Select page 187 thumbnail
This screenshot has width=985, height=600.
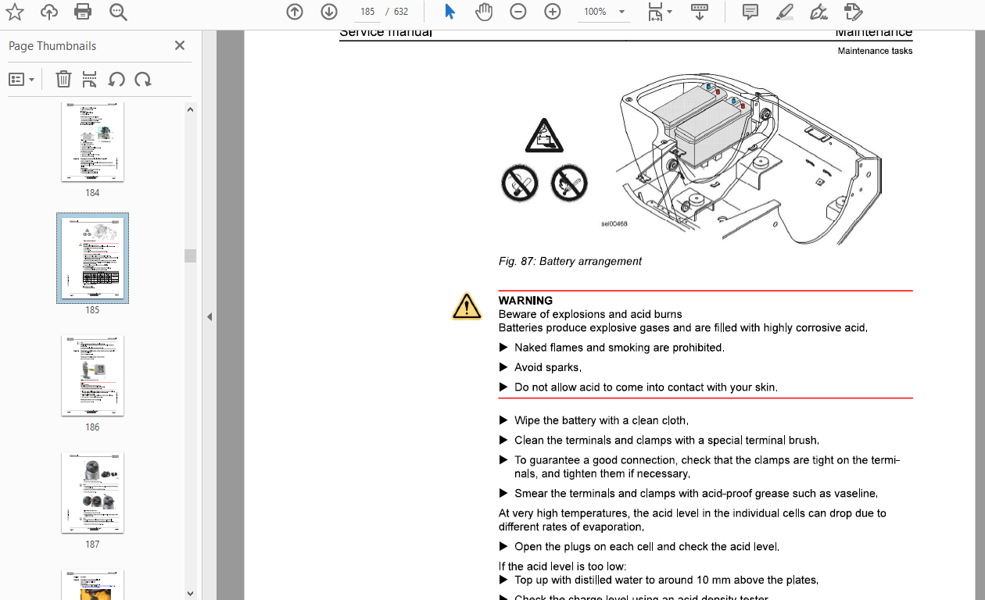pos(92,493)
